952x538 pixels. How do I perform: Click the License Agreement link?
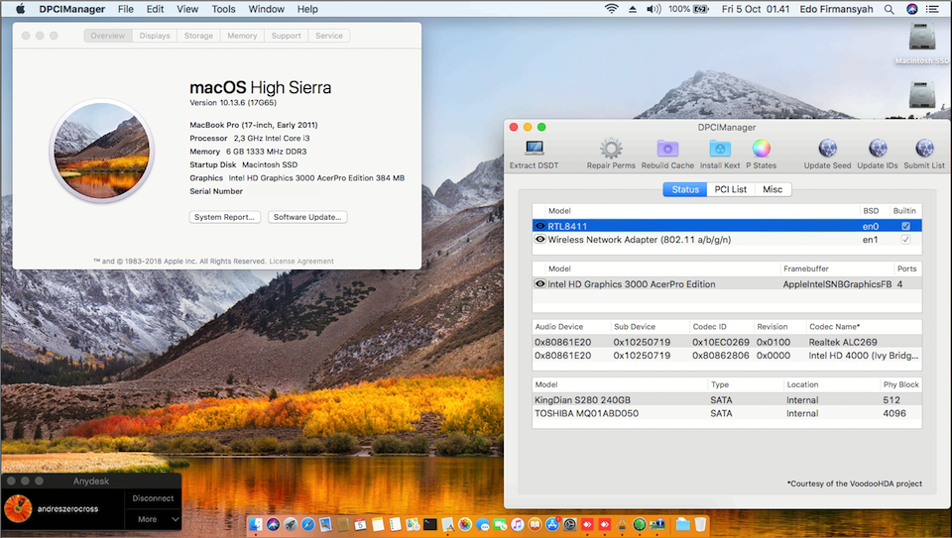301,262
